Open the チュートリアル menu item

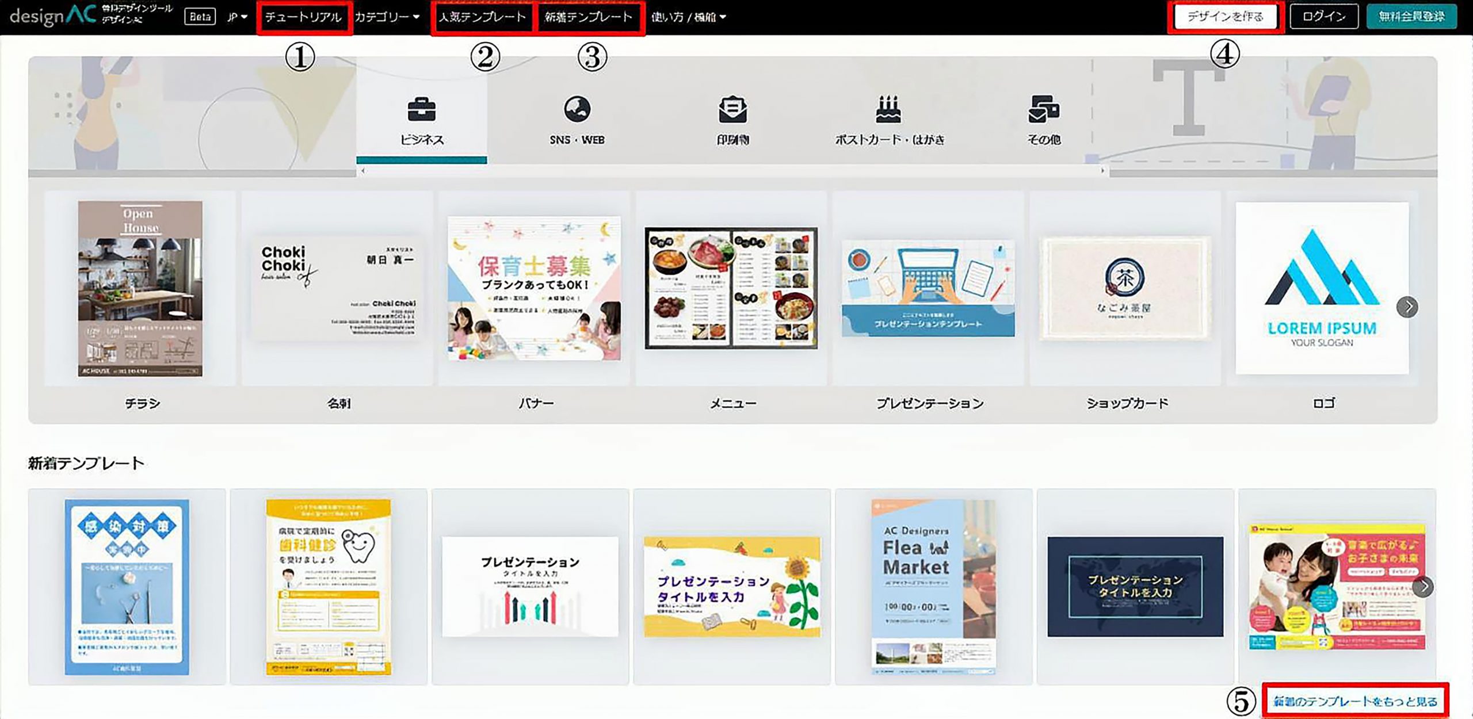click(x=303, y=17)
